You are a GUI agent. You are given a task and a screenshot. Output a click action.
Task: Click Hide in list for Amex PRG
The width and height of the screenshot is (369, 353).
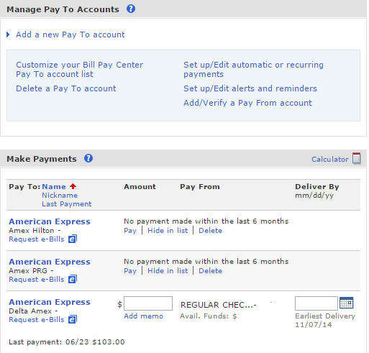(x=168, y=271)
